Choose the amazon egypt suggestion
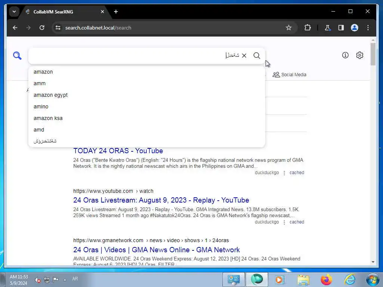Screen dimensions: 383x287 [147, 95]
